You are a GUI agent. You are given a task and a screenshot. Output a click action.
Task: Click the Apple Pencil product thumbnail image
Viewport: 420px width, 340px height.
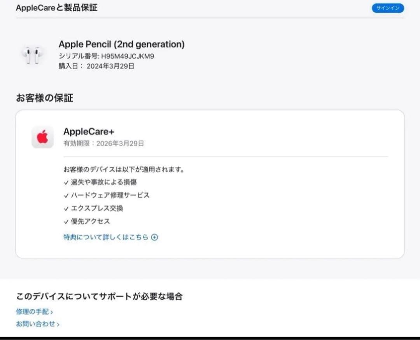(x=32, y=54)
